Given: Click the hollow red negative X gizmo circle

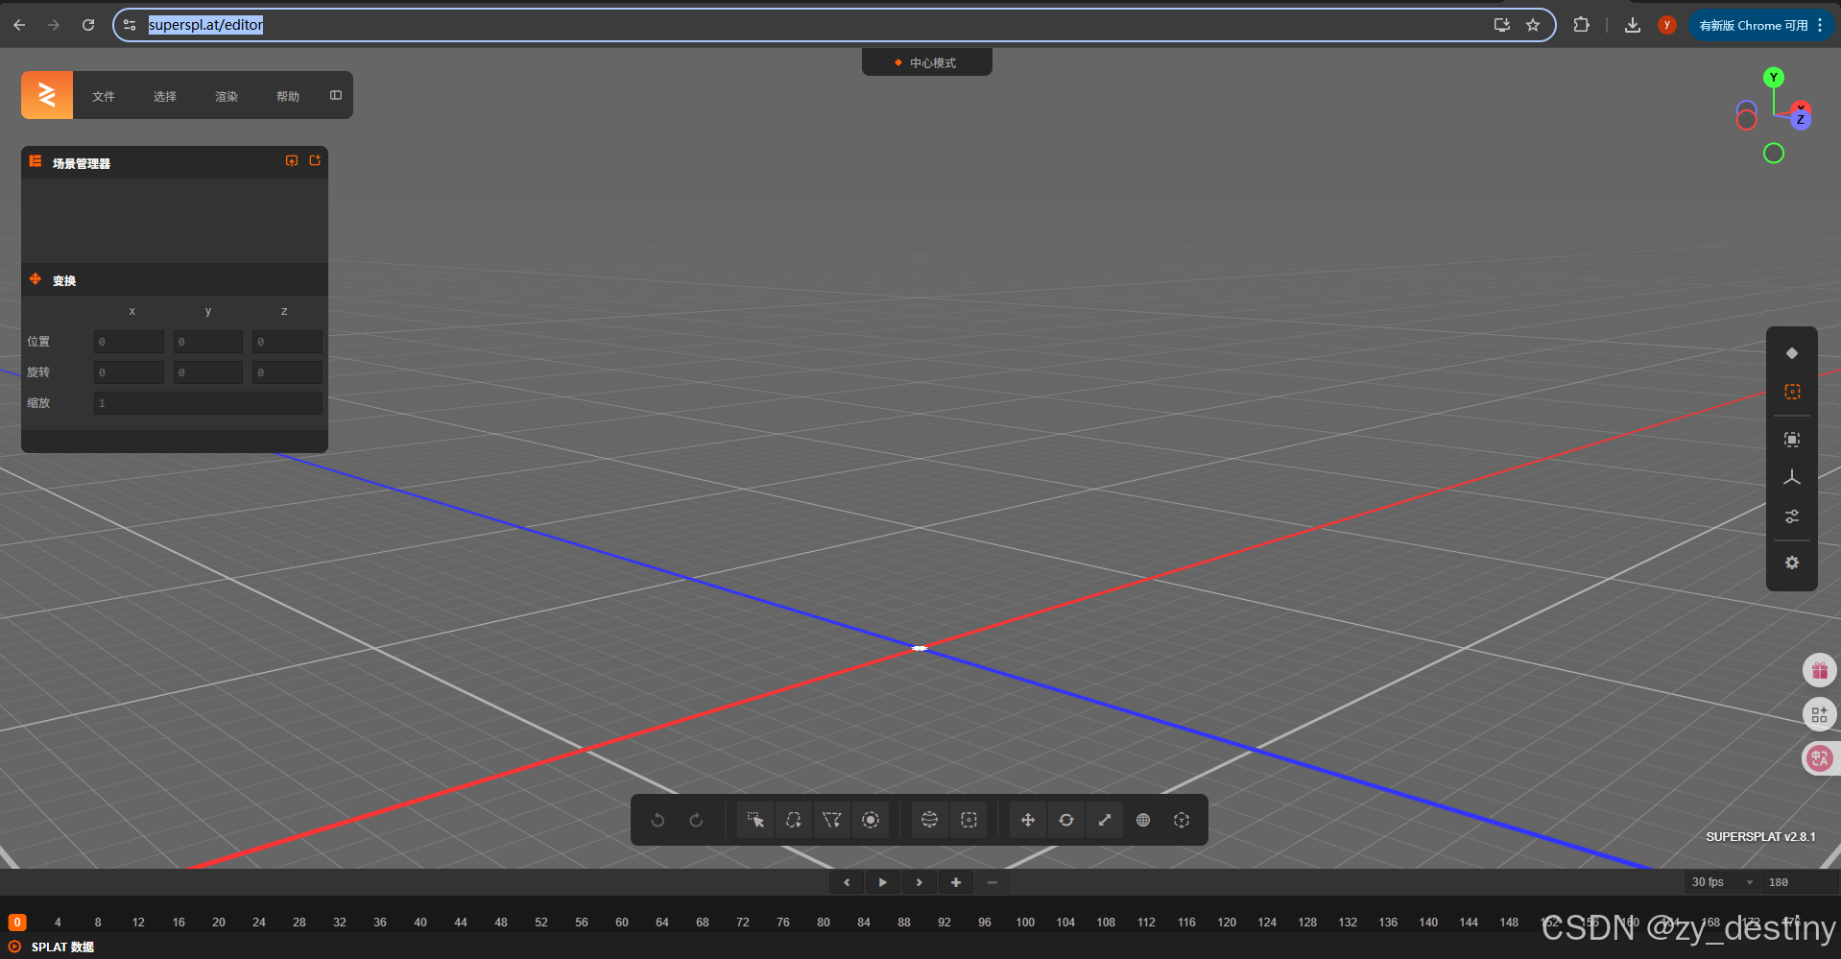Looking at the screenshot, I should coord(1747,120).
